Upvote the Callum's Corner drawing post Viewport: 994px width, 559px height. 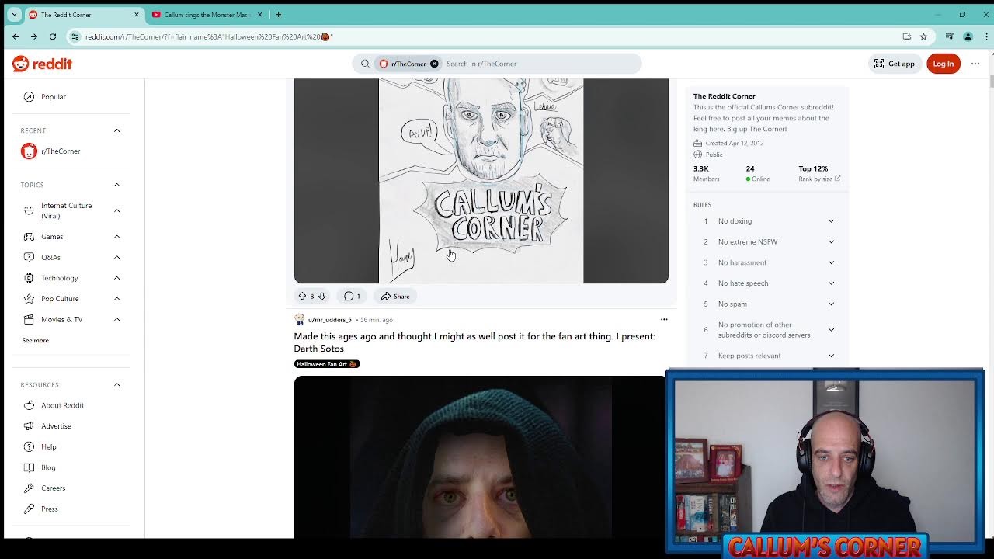click(x=302, y=296)
